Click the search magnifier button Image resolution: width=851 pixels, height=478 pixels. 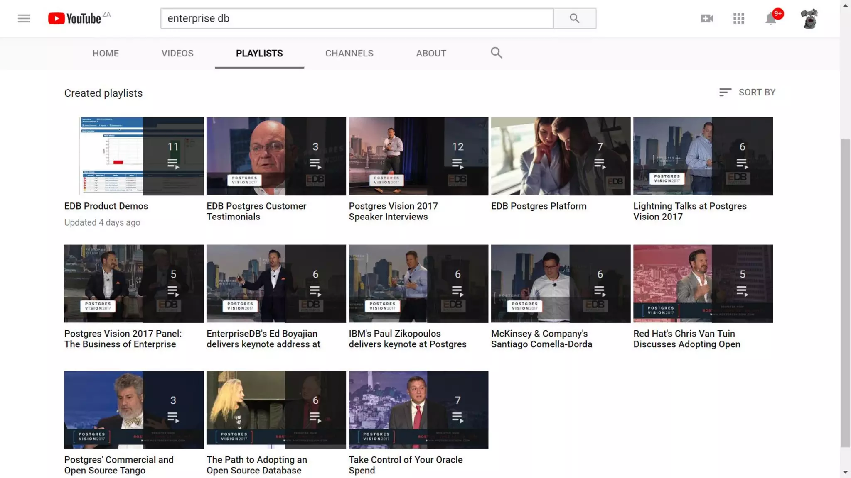(x=574, y=18)
